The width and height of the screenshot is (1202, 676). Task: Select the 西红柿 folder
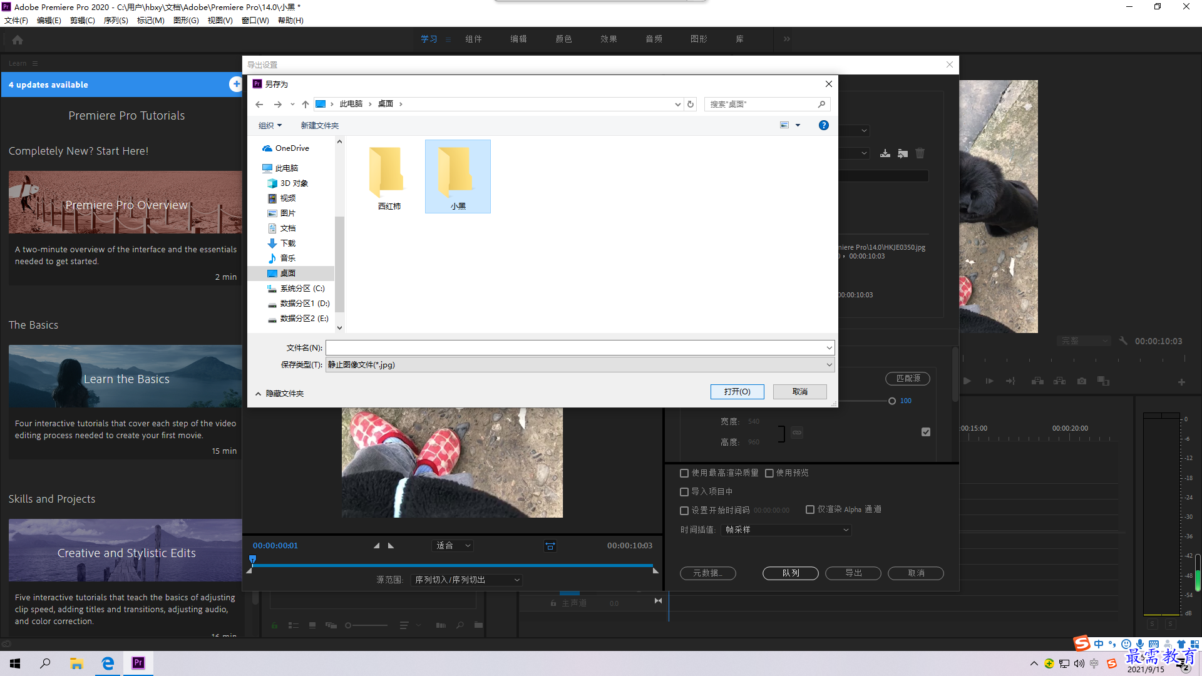(x=389, y=178)
